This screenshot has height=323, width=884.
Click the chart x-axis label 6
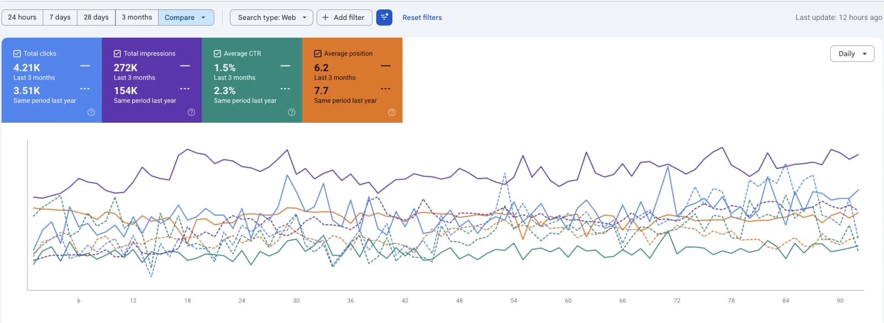tap(78, 301)
